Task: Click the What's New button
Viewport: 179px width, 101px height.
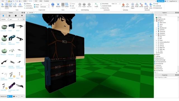Action: (x=161, y=1)
